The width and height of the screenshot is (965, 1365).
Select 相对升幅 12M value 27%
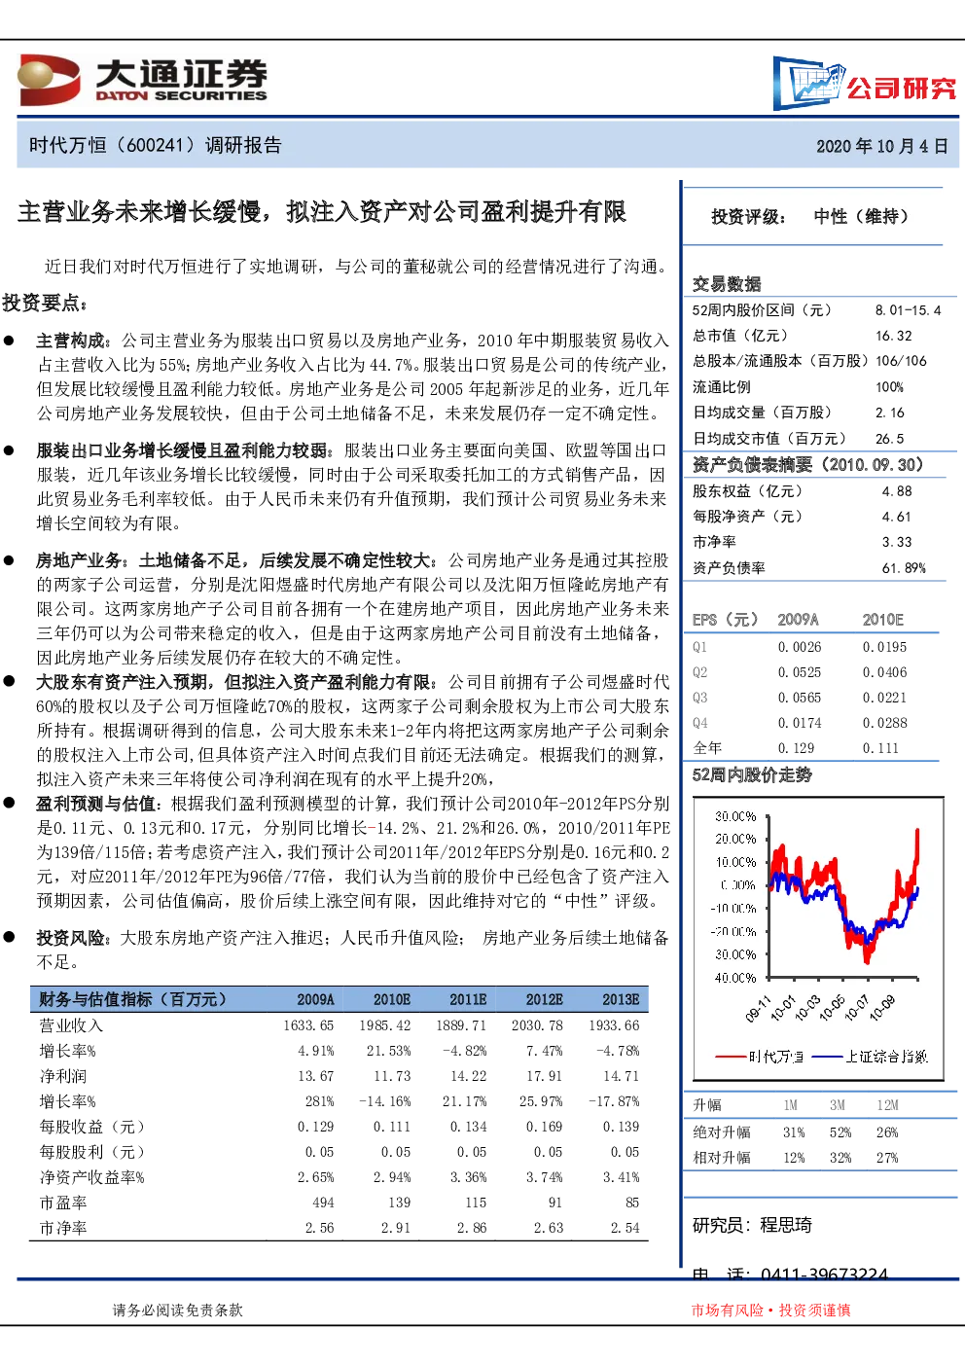click(x=887, y=1158)
